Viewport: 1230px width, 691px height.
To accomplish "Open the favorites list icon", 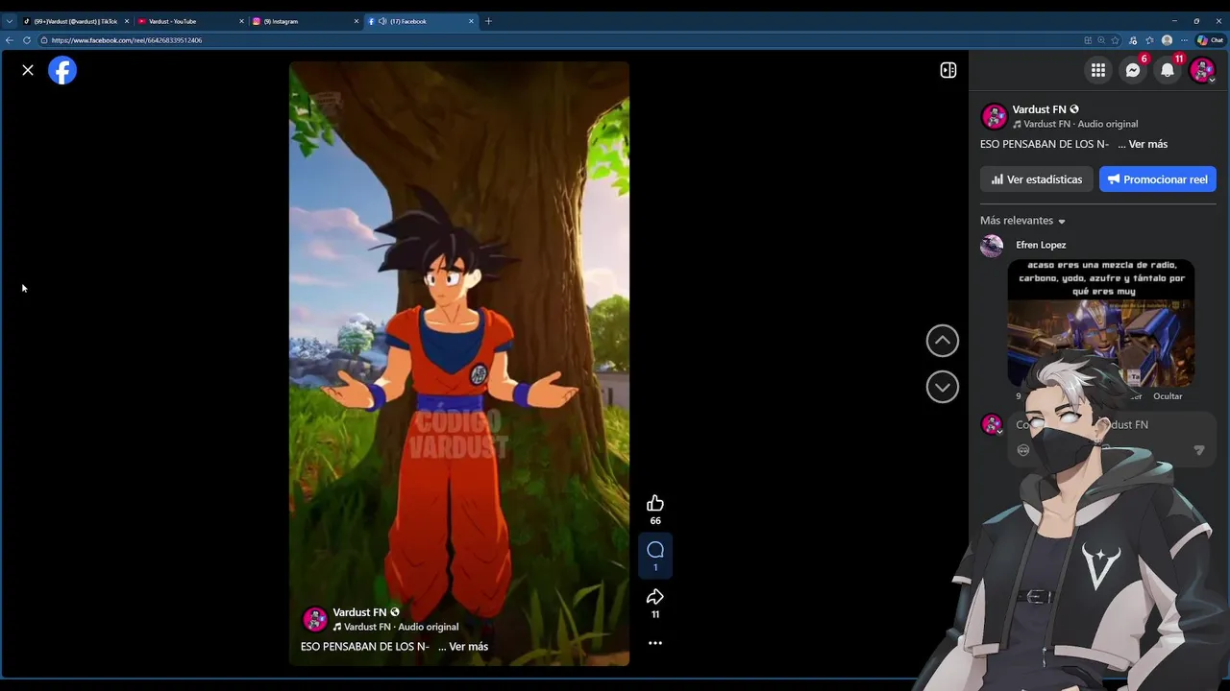I will (x=1149, y=40).
